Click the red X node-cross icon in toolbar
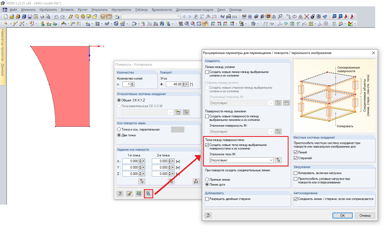The height and width of the screenshot is (233, 384). [306, 17]
